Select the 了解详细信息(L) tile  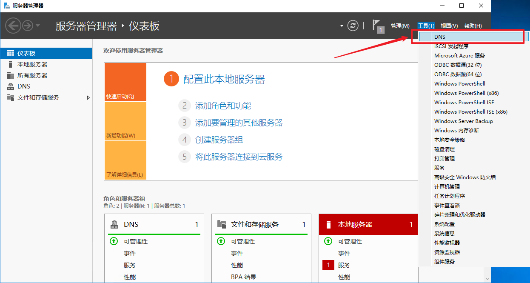(125, 160)
